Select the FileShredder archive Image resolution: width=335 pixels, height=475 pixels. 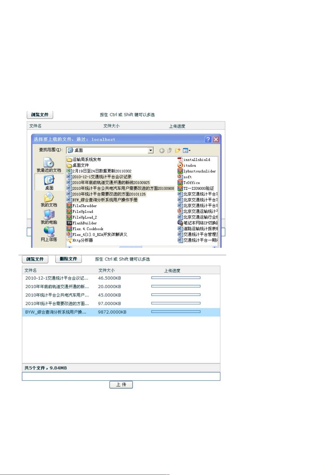pos(82,206)
